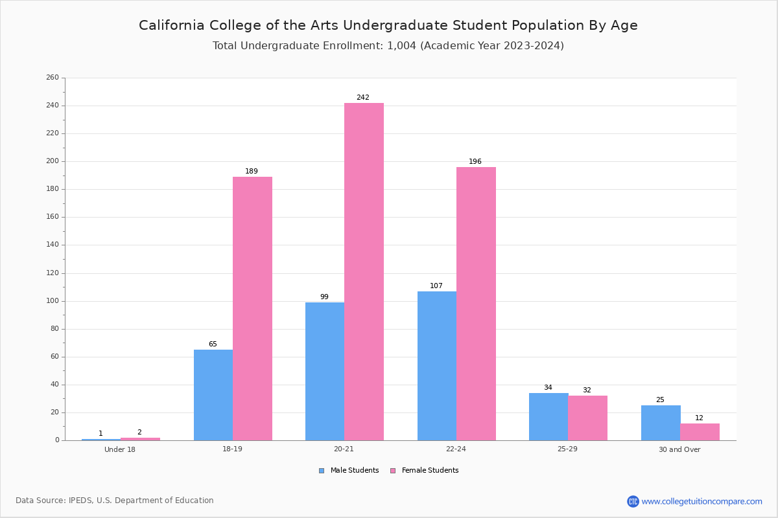The width and height of the screenshot is (778, 518).
Task: Click the Data Source IPEDS text
Action: coord(115,501)
